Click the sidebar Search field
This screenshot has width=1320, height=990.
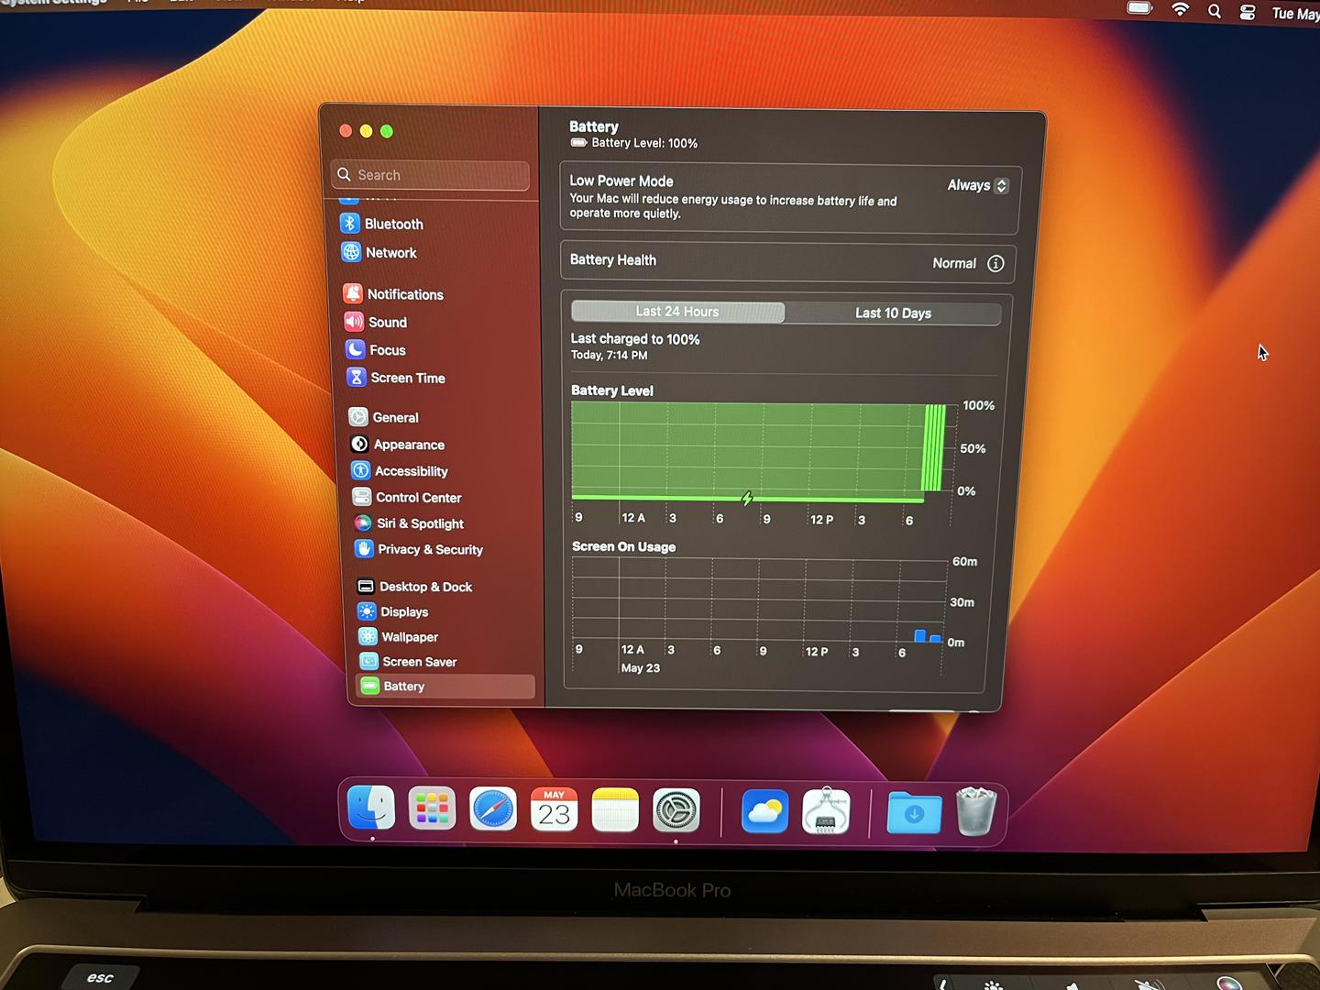(x=431, y=175)
